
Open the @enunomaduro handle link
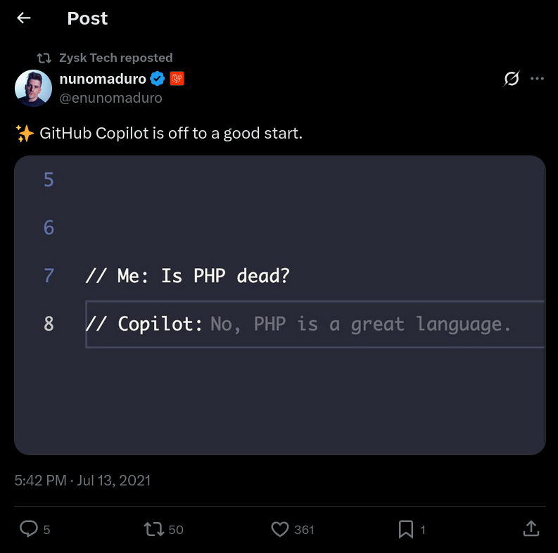click(x=110, y=98)
